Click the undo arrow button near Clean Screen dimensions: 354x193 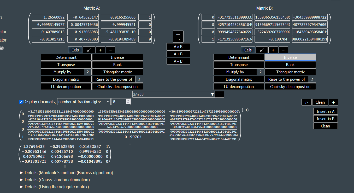[x=306, y=102]
